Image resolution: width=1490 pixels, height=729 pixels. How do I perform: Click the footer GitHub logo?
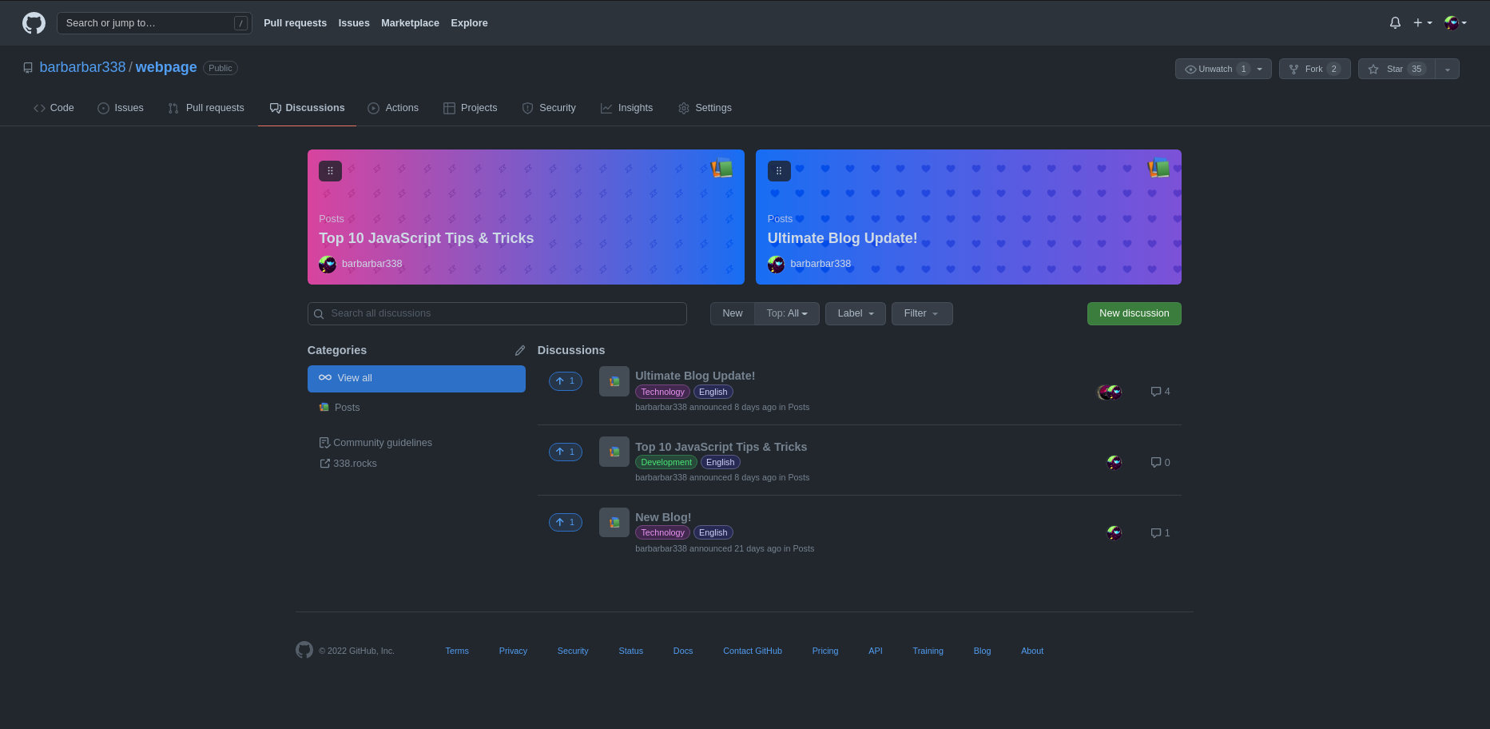tap(304, 650)
